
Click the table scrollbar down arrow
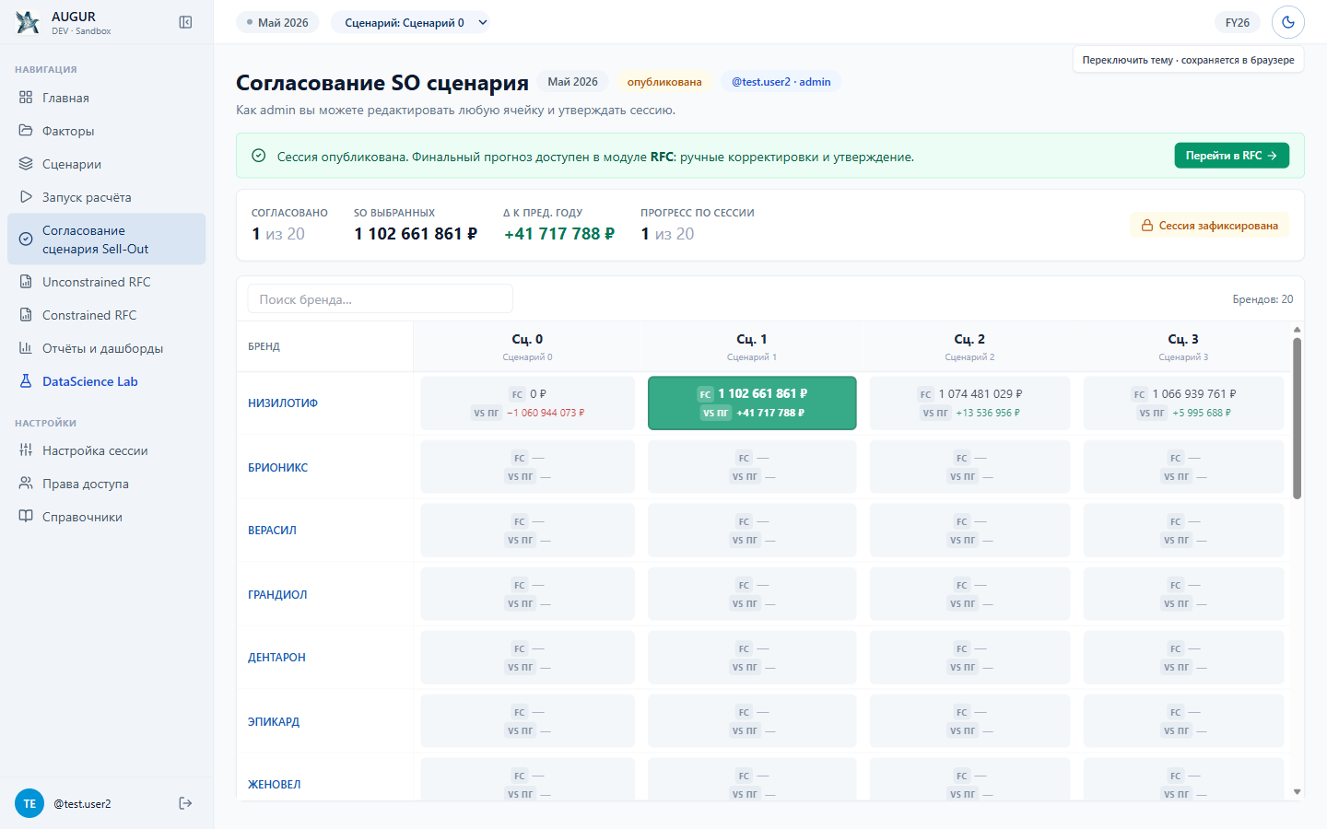1297,792
